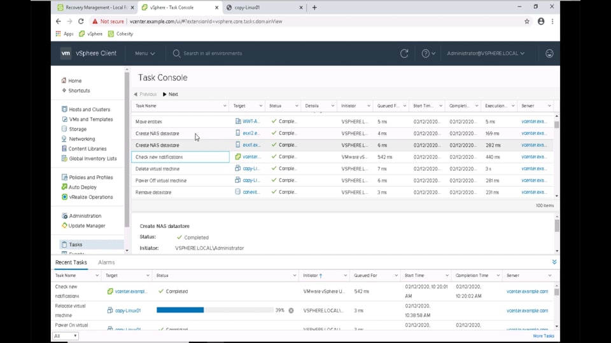
Task: Open Details column filter dropdown
Action: pyautogui.click(x=332, y=106)
